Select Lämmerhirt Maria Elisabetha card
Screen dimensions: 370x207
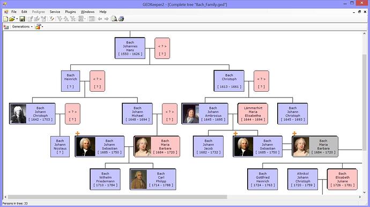pyautogui.click(x=253, y=114)
